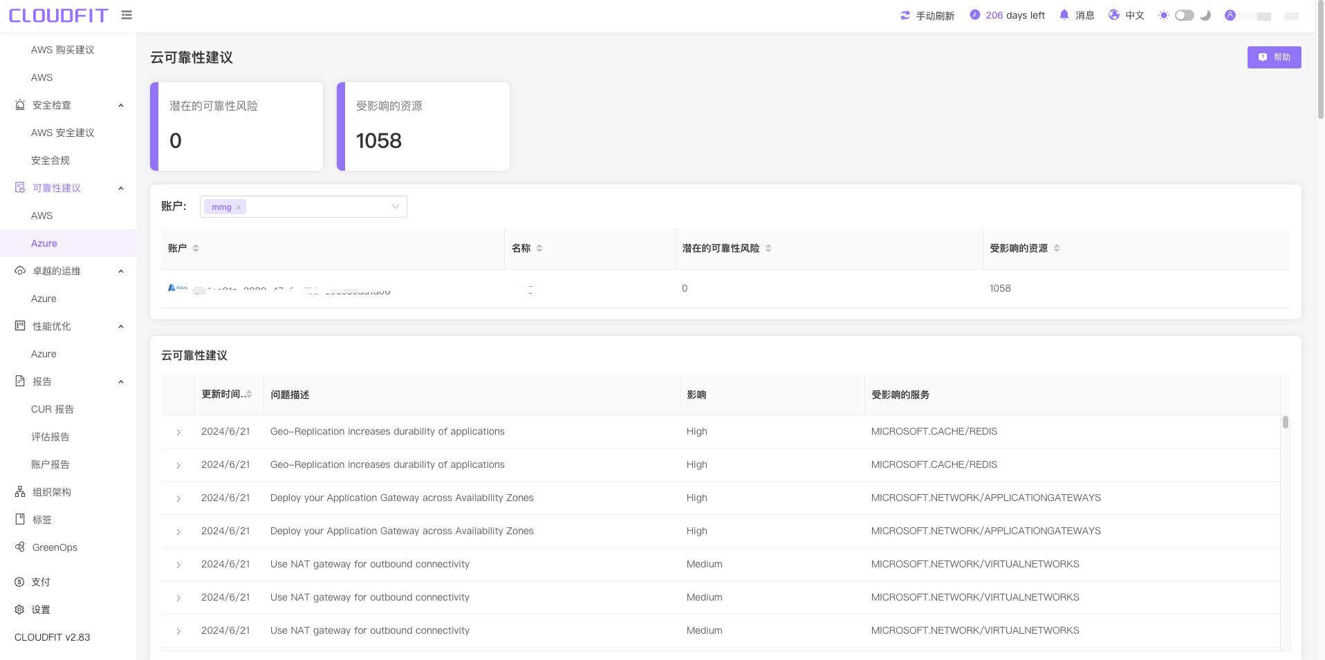Click CLOUDFIT v2.83 version text

[x=53, y=637]
